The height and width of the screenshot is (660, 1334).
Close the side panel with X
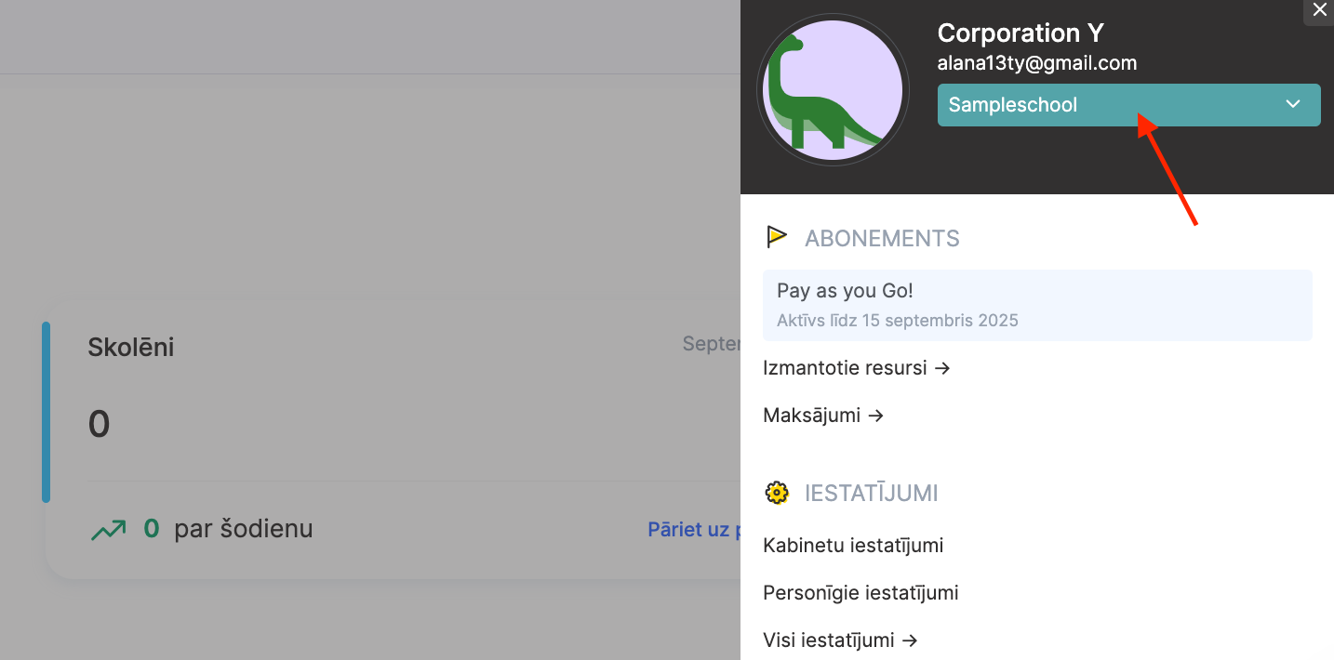tap(1319, 10)
